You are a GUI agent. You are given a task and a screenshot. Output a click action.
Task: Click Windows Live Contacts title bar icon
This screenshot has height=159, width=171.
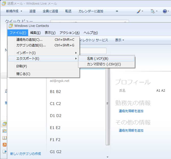click(11, 26)
